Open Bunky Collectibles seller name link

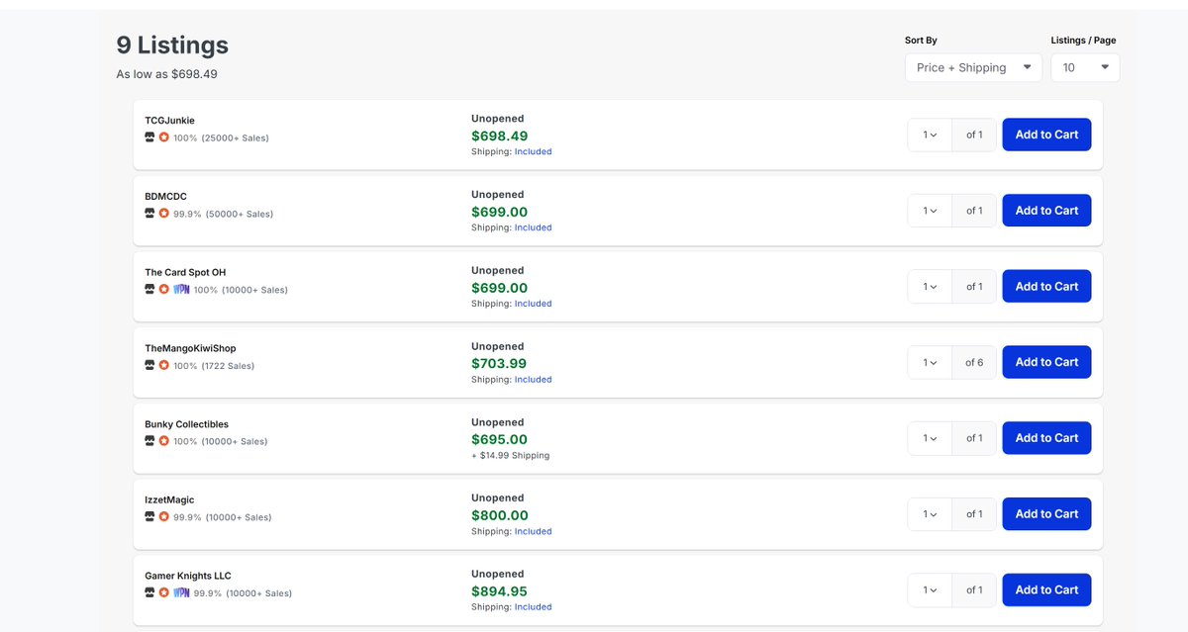click(x=186, y=424)
